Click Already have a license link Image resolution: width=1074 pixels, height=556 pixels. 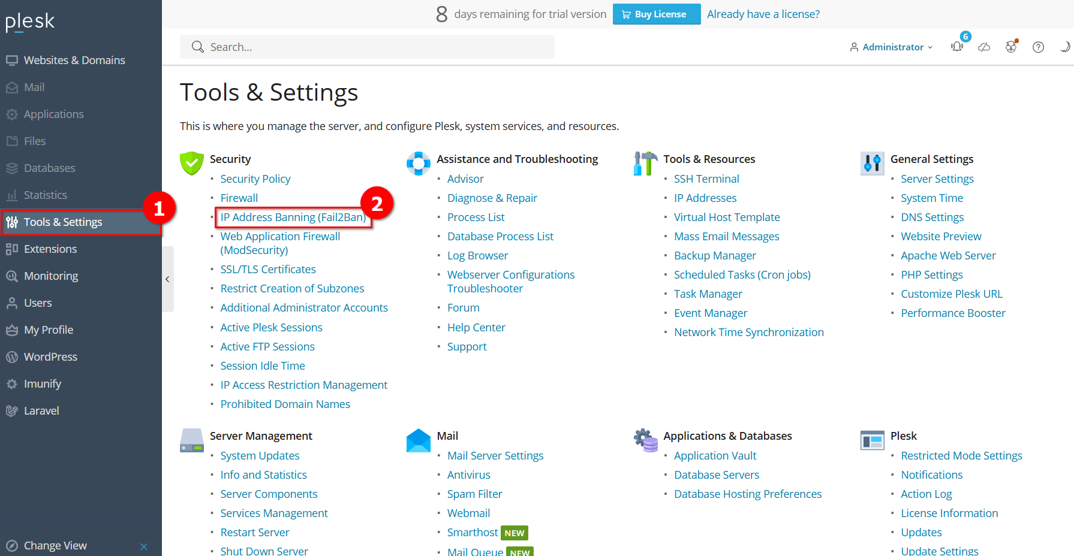coord(763,14)
